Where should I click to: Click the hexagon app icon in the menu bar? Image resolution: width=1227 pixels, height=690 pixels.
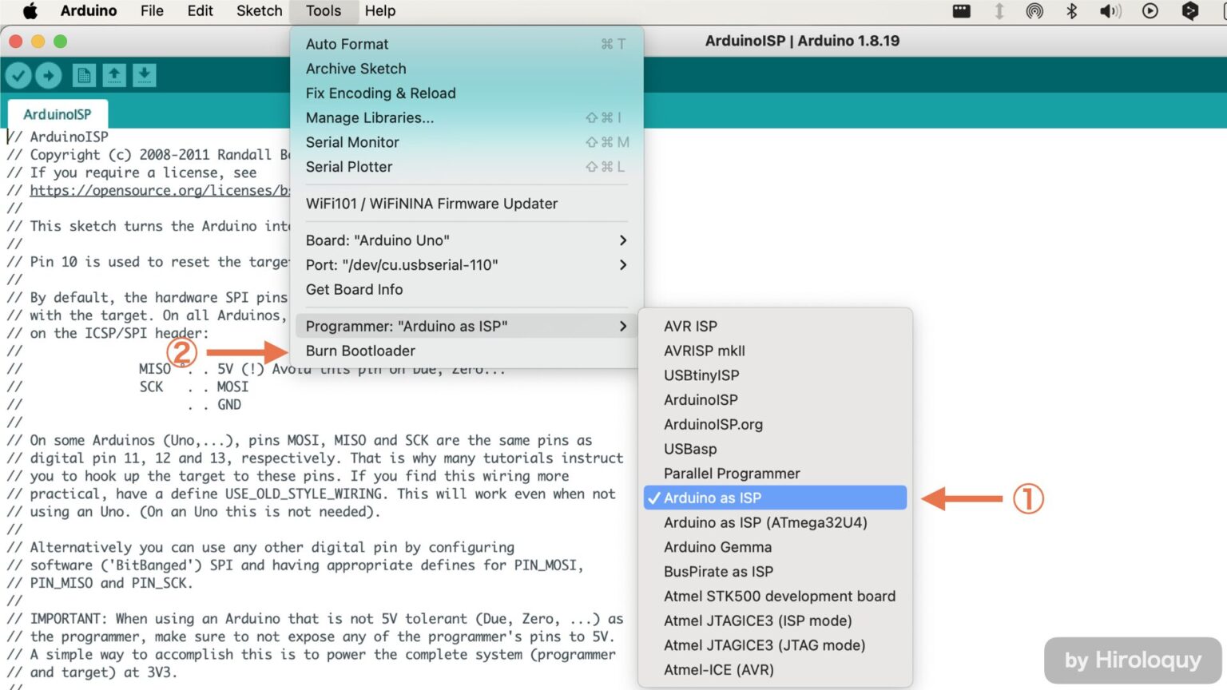[1190, 11]
